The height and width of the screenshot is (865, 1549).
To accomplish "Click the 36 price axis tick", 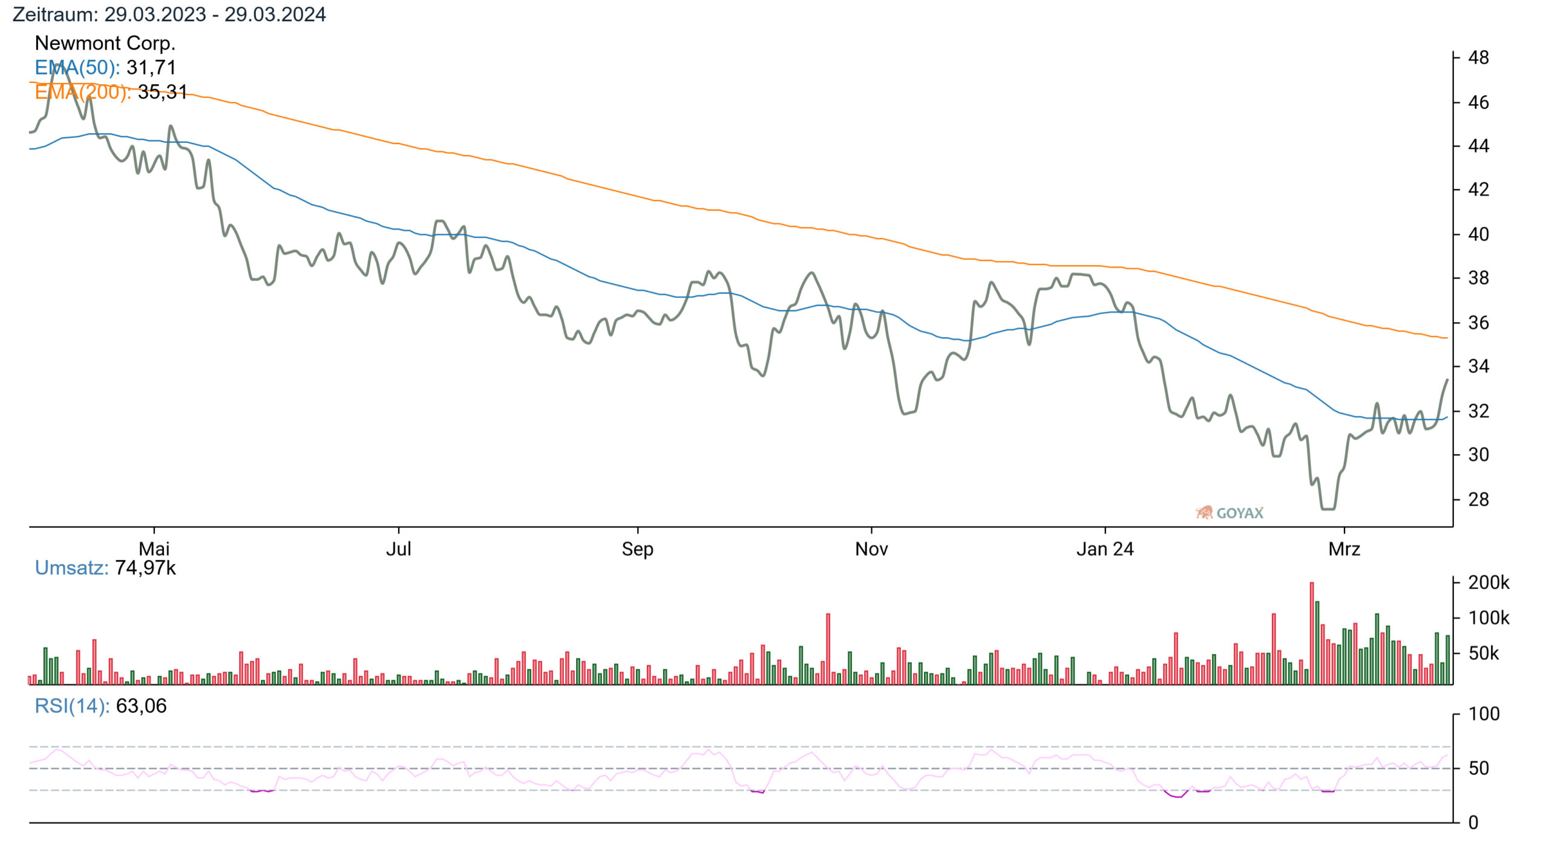I will coord(1479,323).
